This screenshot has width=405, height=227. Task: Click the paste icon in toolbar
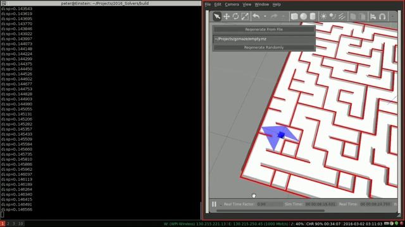362,16
